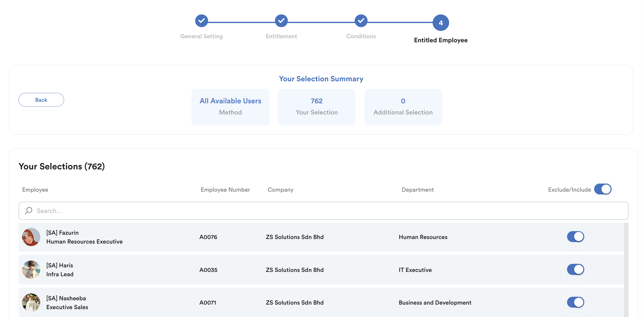643x317 pixels.
Task: Click the 762 Your Selection card
Action: (x=316, y=107)
